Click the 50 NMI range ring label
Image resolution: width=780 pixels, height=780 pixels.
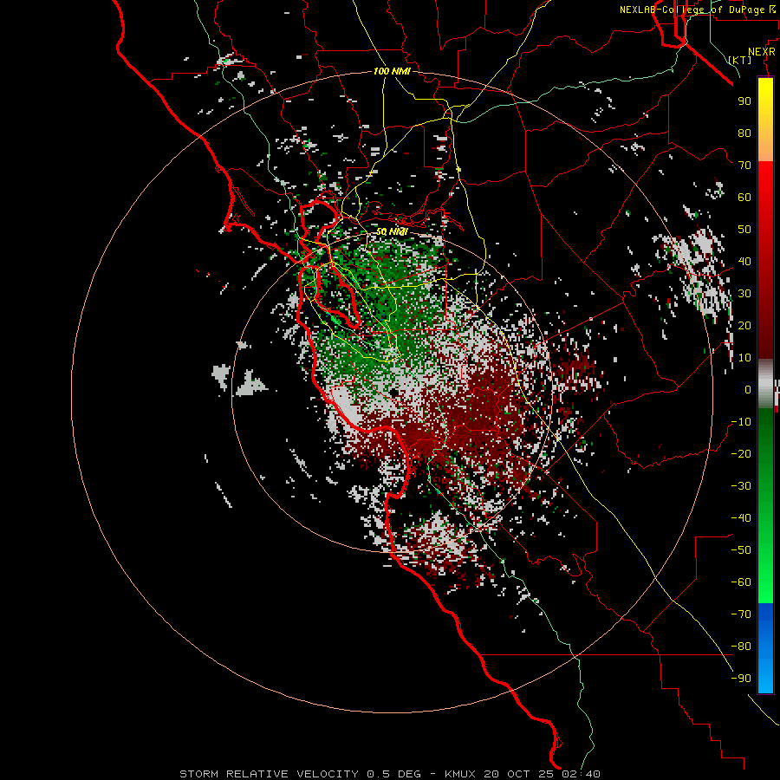coord(392,231)
